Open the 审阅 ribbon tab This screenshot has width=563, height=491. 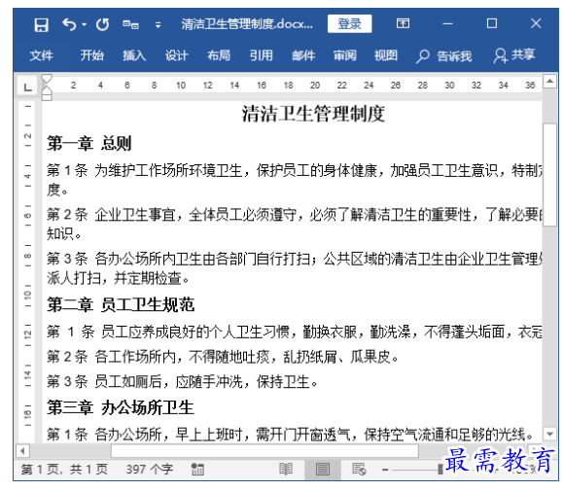click(344, 55)
